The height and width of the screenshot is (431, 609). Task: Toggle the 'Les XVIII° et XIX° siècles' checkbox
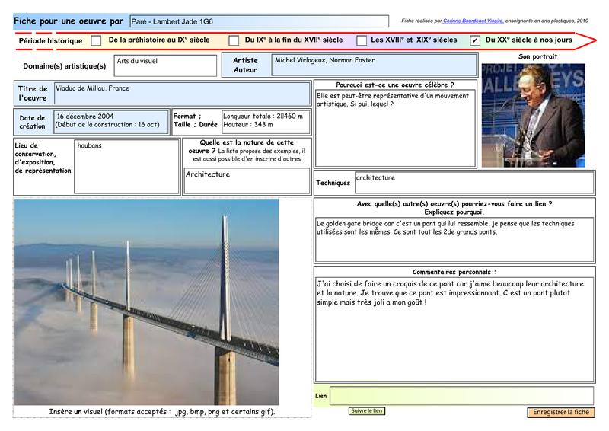(362, 40)
